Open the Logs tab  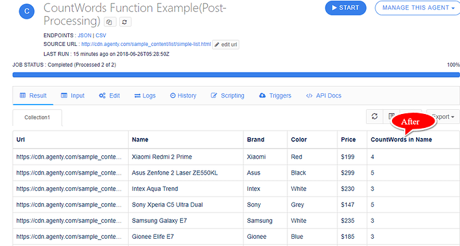pyautogui.click(x=145, y=95)
